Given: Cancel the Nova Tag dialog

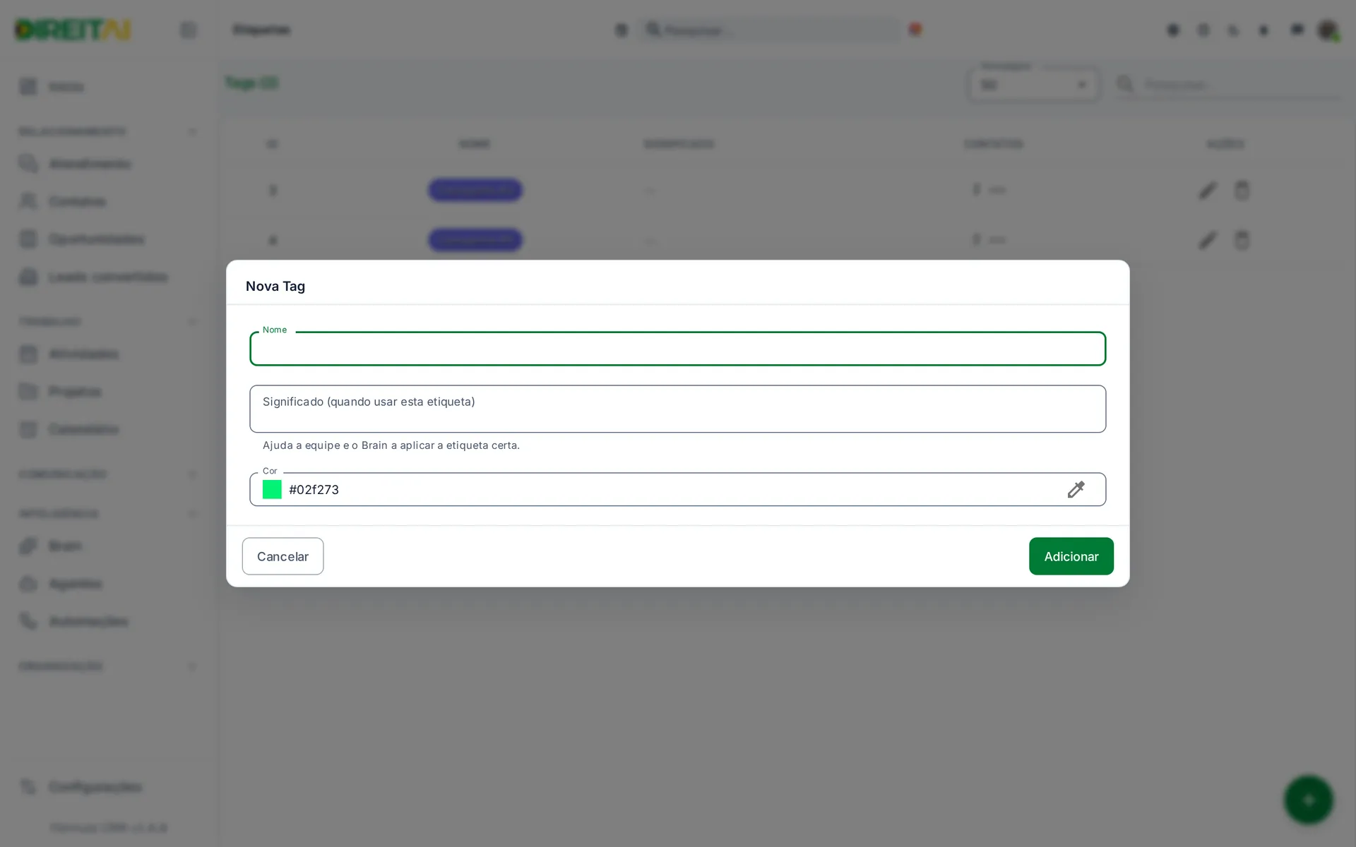Looking at the screenshot, I should pos(282,556).
